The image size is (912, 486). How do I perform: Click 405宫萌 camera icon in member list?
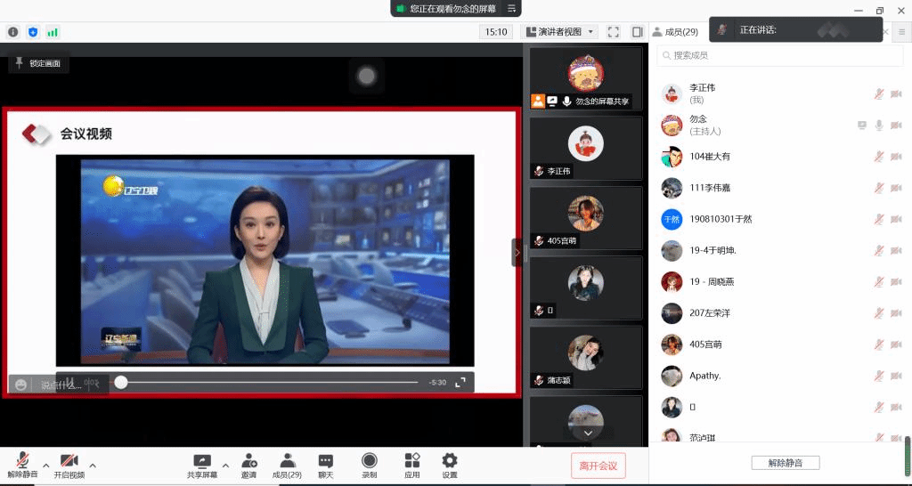point(896,344)
